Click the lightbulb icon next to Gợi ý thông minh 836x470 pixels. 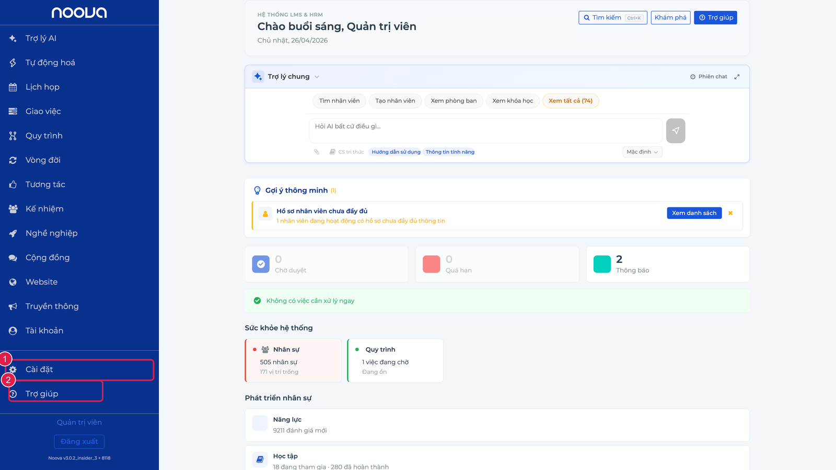pyautogui.click(x=257, y=191)
